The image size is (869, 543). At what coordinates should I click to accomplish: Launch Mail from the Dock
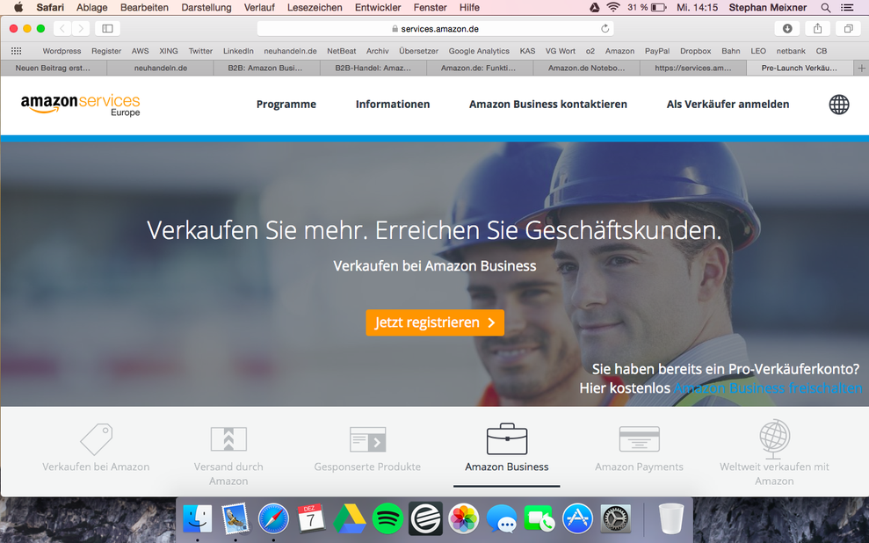235,518
